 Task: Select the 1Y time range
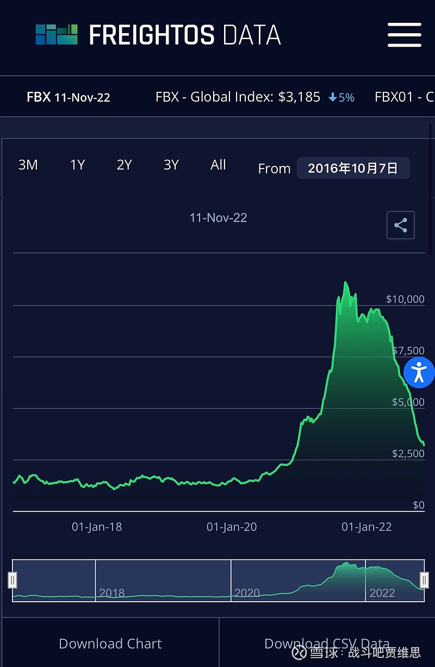pos(77,165)
